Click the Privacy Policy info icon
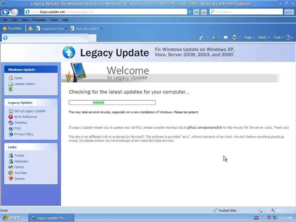This screenshot has width=296, height=222. [11, 134]
